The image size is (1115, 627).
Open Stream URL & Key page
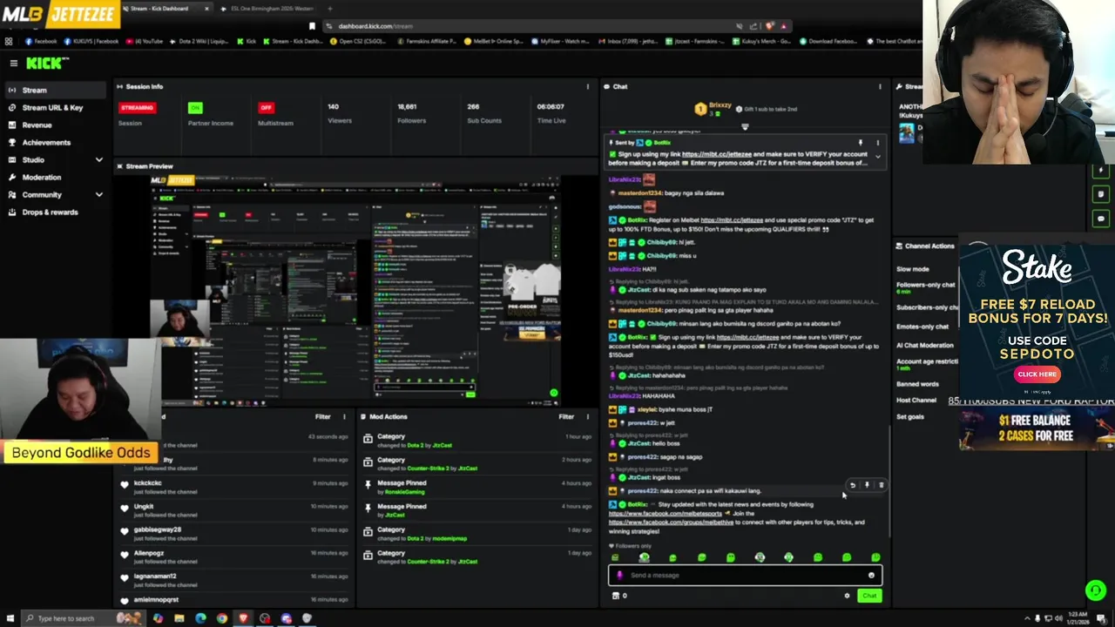[x=54, y=107]
